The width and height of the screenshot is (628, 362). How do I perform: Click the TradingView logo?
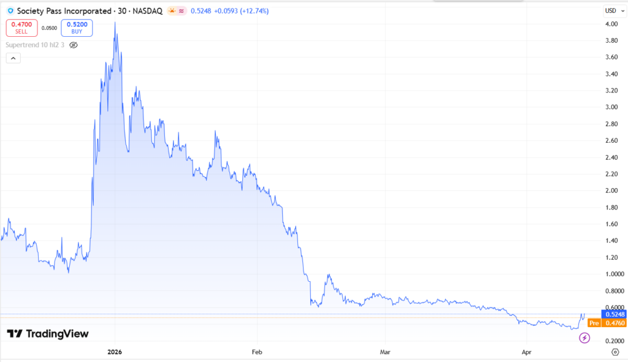(48, 334)
